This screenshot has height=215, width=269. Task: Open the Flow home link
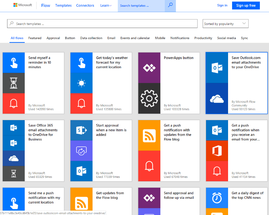pyautogui.click(x=46, y=5)
